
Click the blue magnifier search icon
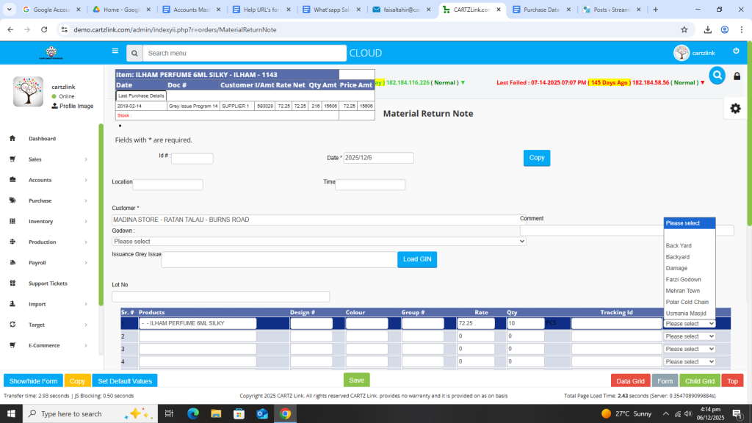pos(717,76)
